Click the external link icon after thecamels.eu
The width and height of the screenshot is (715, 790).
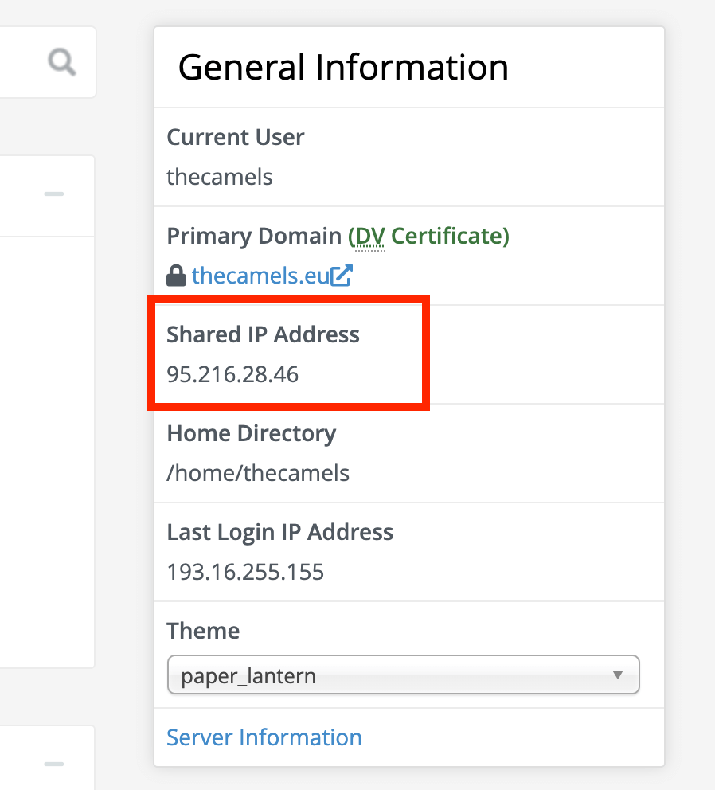click(x=342, y=275)
